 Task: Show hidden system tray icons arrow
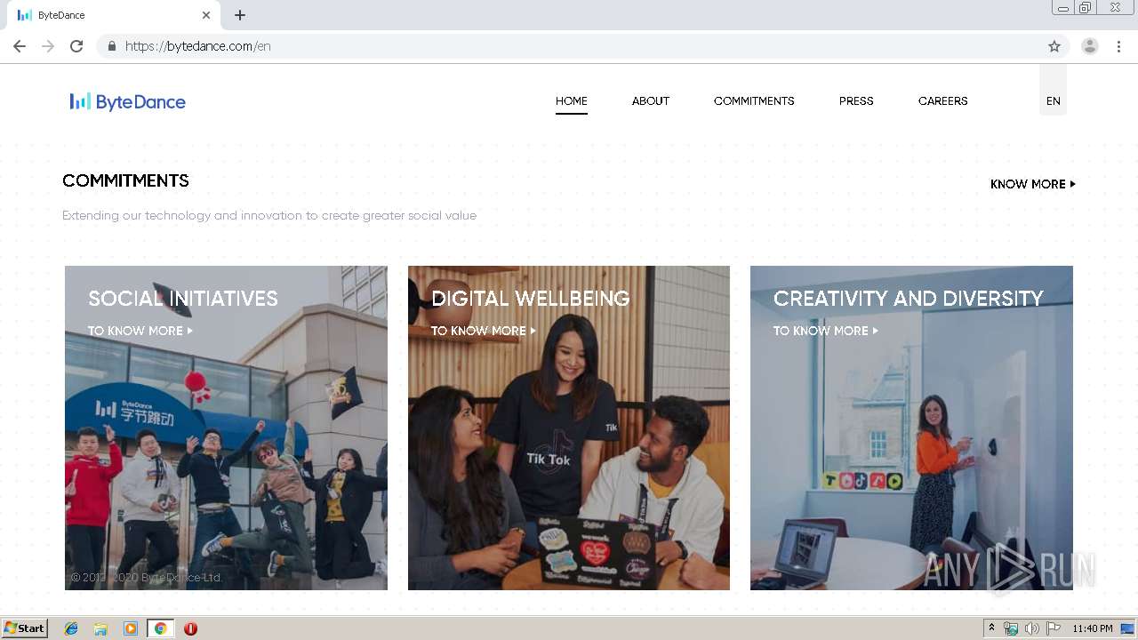coord(991,628)
